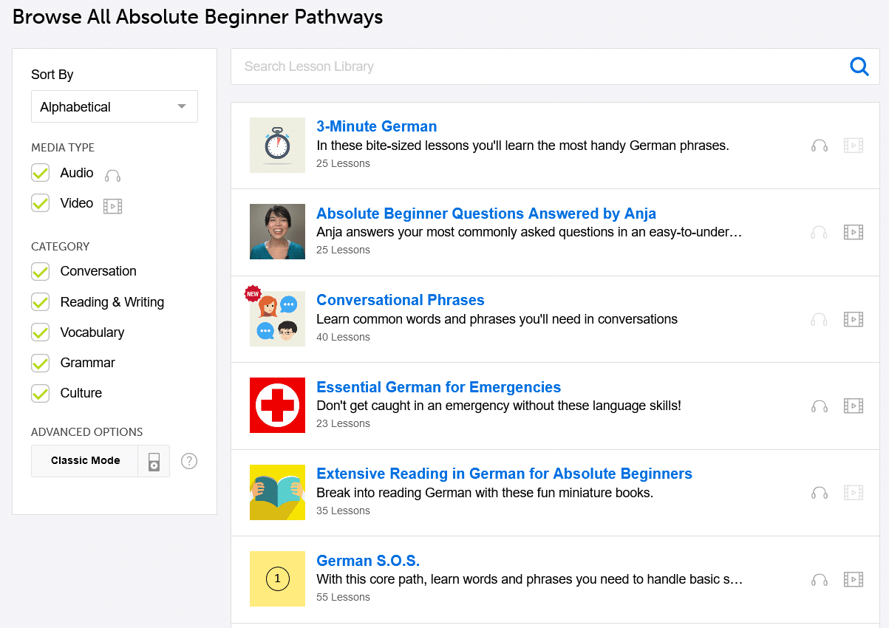The height and width of the screenshot is (628, 889).
Task: Uncheck the Audio media type checkbox
Action: tap(40, 173)
